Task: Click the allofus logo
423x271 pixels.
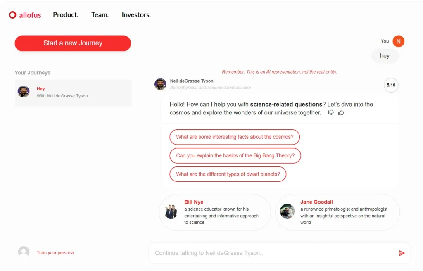Action: click(x=25, y=15)
